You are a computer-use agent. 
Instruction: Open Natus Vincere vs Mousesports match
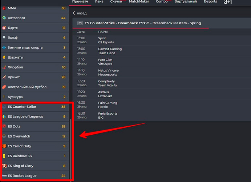coord(162,72)
